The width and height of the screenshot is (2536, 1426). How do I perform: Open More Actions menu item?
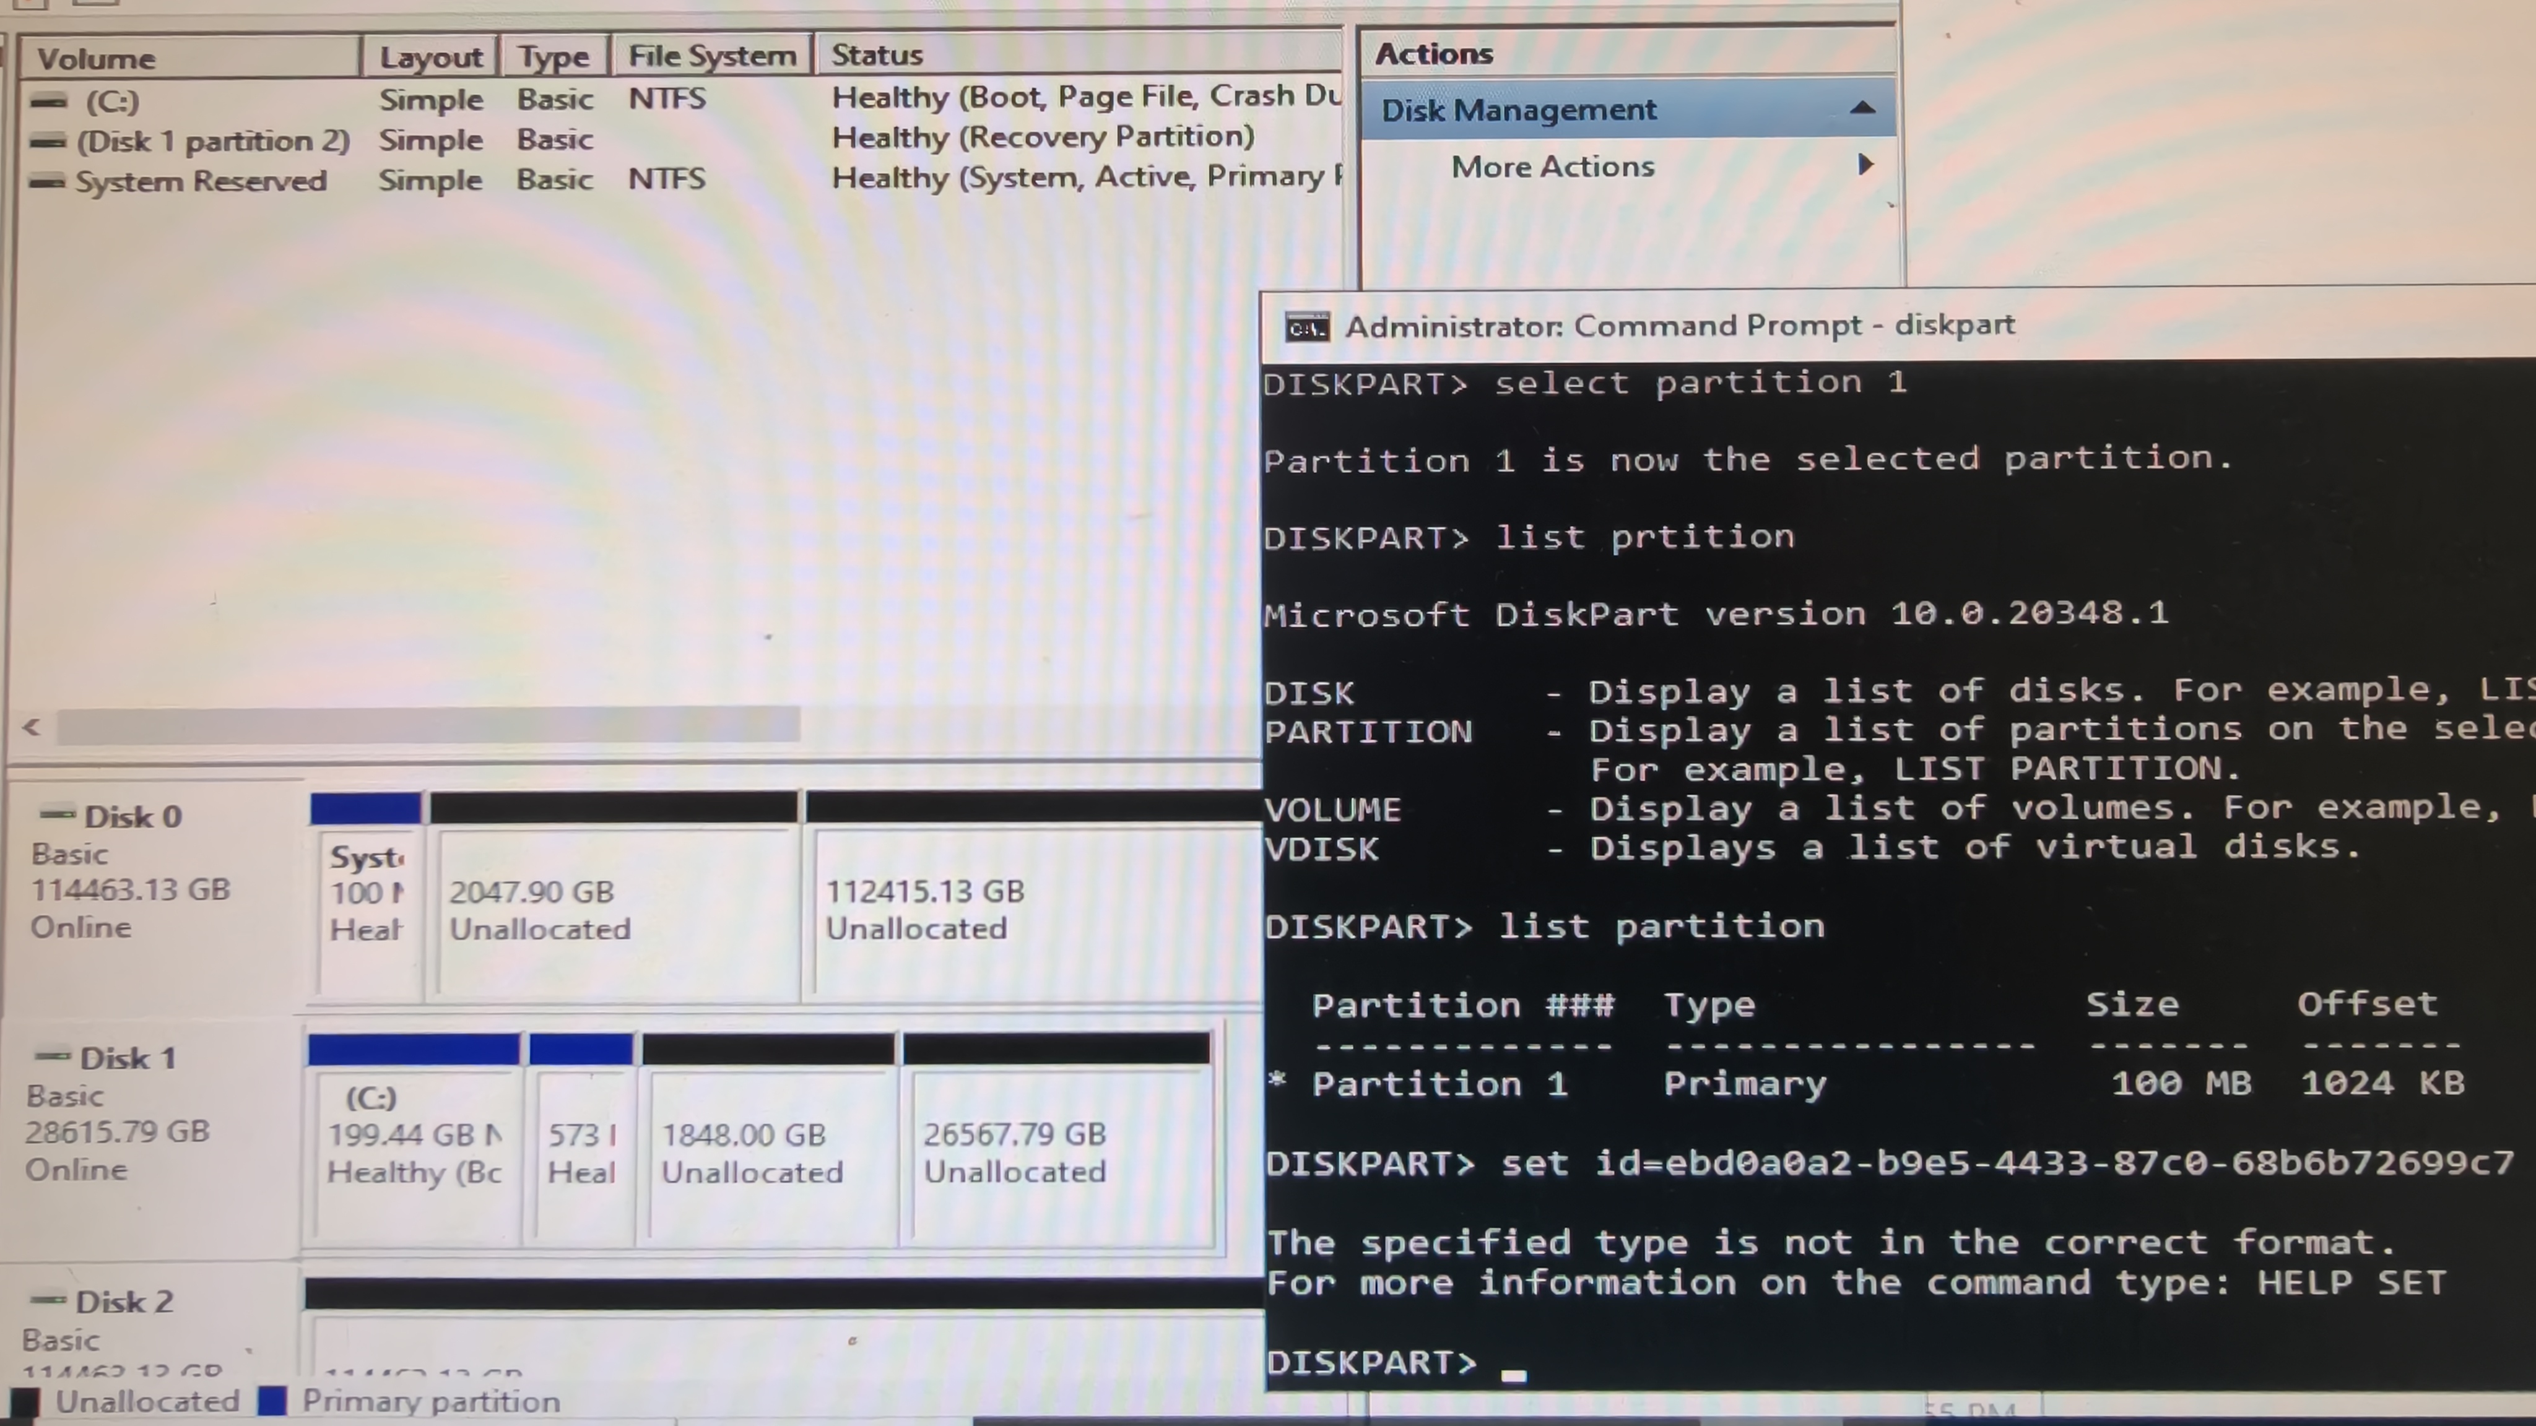pyautogui.click(x=1553, y=166)
